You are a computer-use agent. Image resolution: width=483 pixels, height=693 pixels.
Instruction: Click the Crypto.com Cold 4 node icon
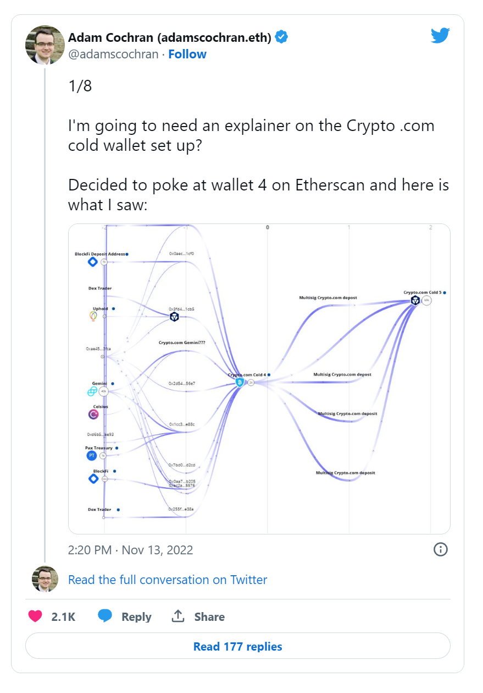tap(240, 382)
